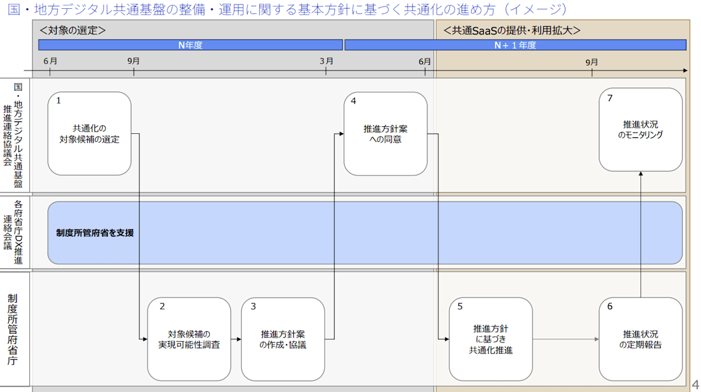
Task: Select the 各府省庁DX推進連絡会議 row label
Action: (16, 231)
